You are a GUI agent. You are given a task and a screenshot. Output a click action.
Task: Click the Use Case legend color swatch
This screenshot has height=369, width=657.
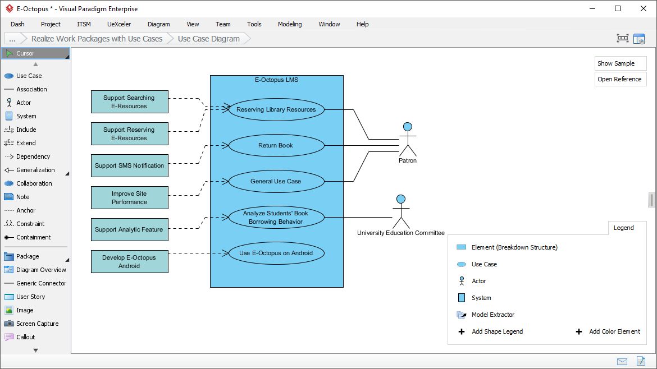(x=462, y=264)
